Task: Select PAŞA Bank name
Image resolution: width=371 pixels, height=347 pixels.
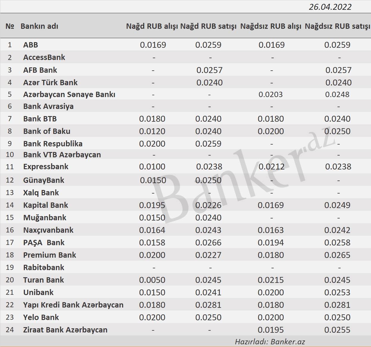Action: [44, 243]
